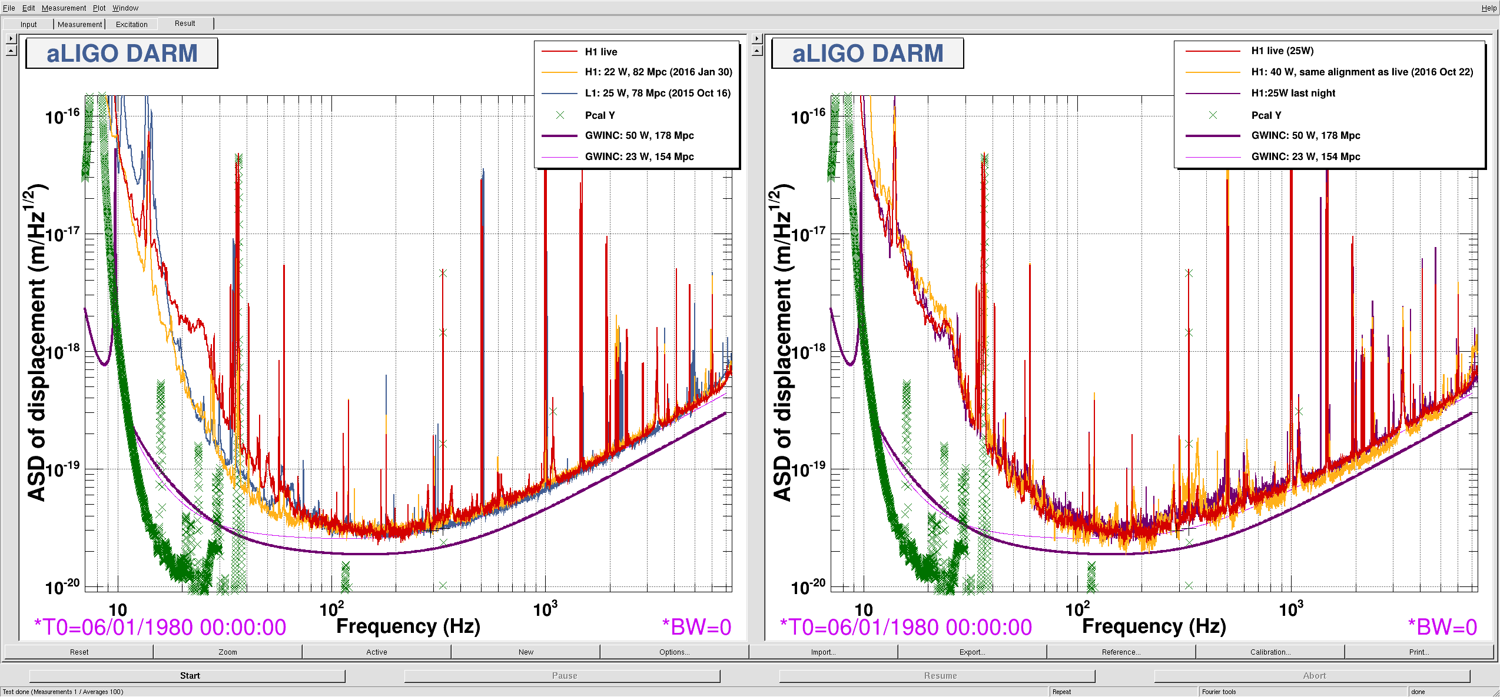Click 'Pcal Y' in the right plot legend

(1266, 115)
